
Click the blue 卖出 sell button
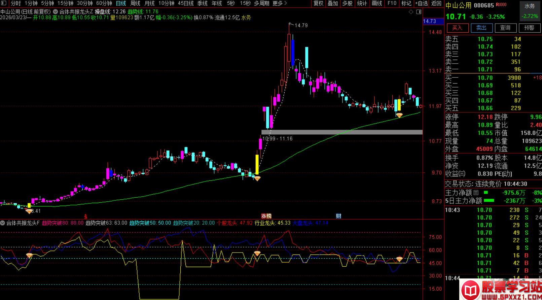tap(481, 28)
